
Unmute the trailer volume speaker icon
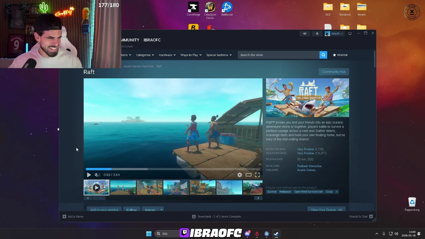click(x=97, y=175)
